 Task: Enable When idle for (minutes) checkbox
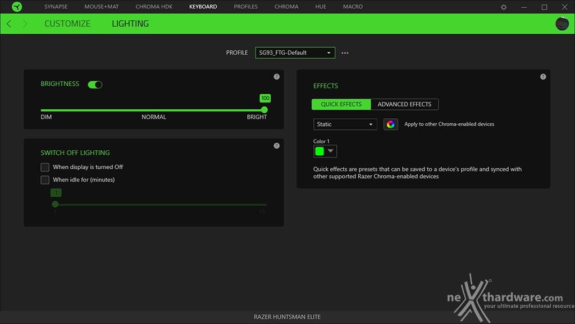pos(45,180)
